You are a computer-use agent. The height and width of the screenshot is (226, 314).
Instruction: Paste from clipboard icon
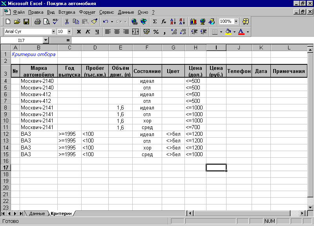click(x=85, y=22)
